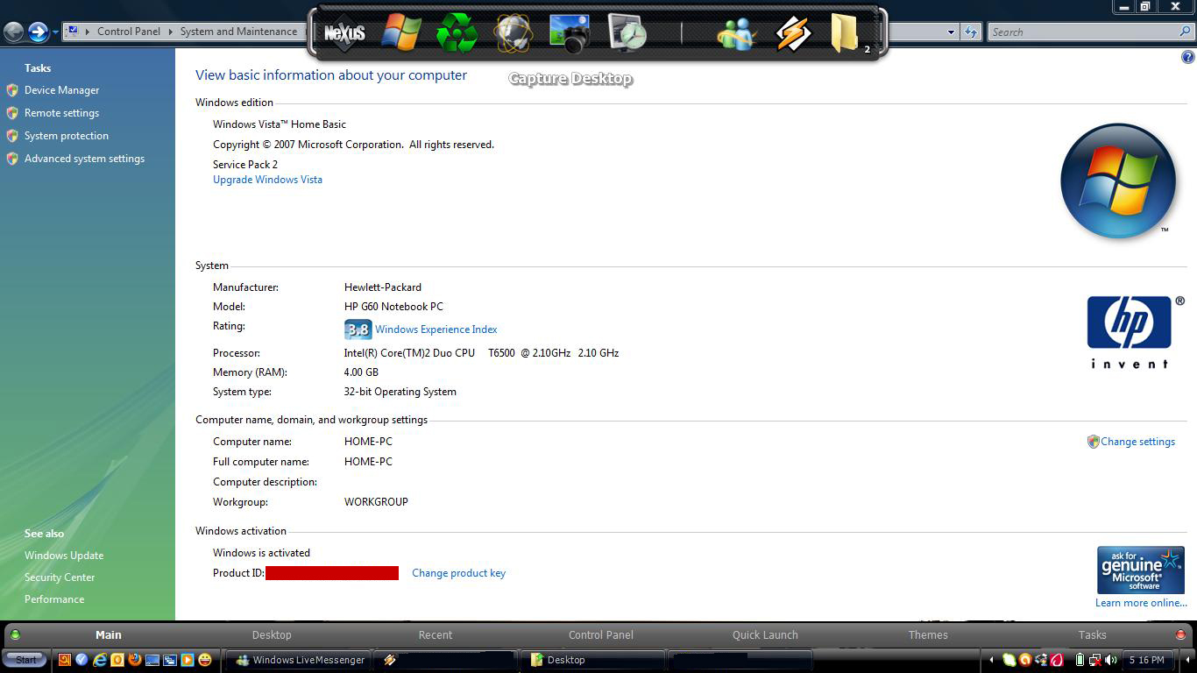Click the genuine Microsoft software badge
The width and height of the screenshot is (1197, 673).
[1141, 570]
